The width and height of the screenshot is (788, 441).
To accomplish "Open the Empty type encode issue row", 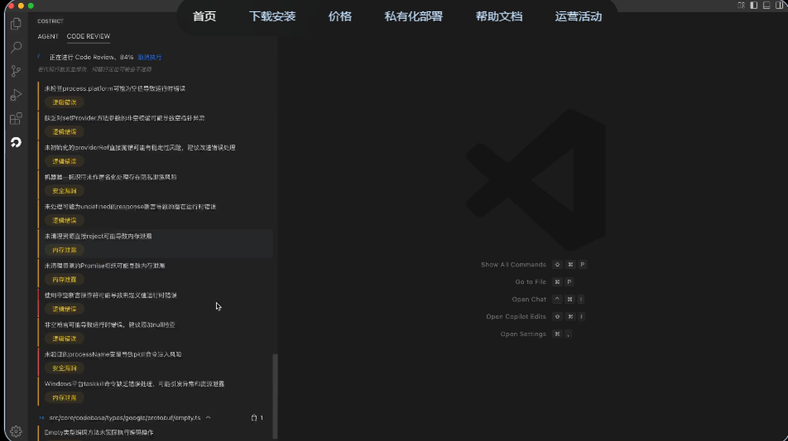I will click(156, 432).
